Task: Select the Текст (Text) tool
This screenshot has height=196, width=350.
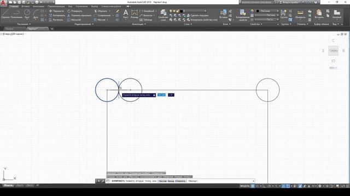Action: (126, 14)
